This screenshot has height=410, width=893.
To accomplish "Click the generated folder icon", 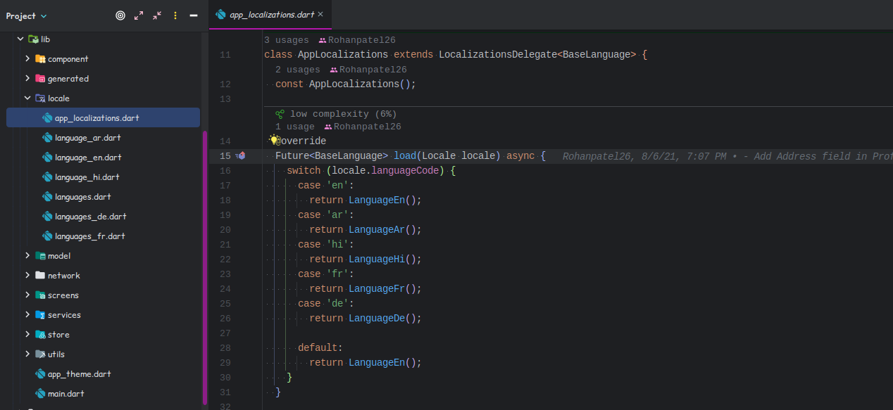I will click(40, 79).
